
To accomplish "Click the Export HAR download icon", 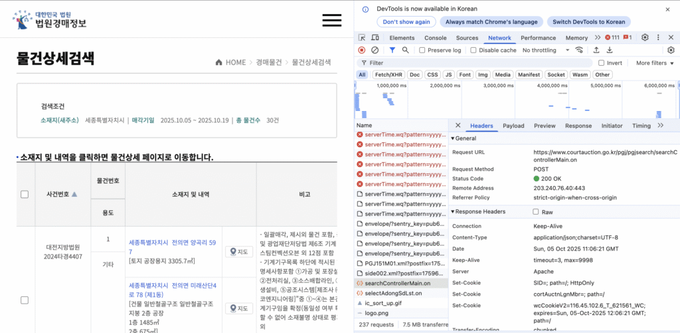I will click(x=609, y=50).
